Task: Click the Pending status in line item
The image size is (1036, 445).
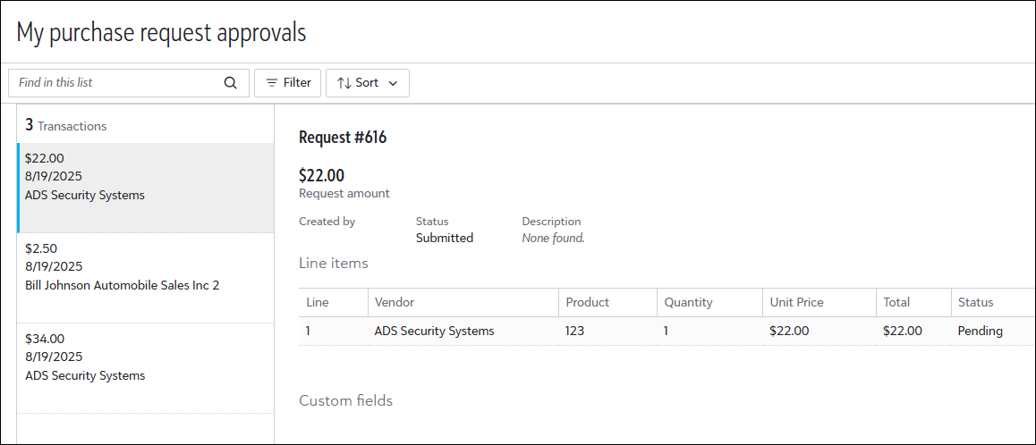Action: point(980,331)
